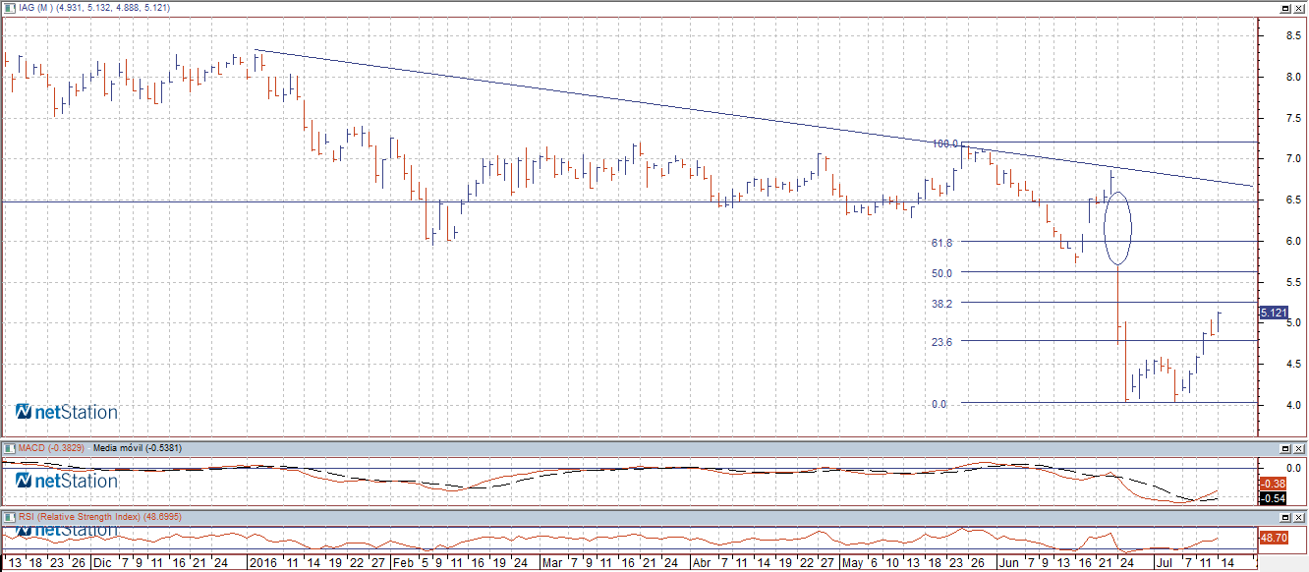Select the Fibonacci 100.0 level label
1309x572 pixels.
point(944,143)
